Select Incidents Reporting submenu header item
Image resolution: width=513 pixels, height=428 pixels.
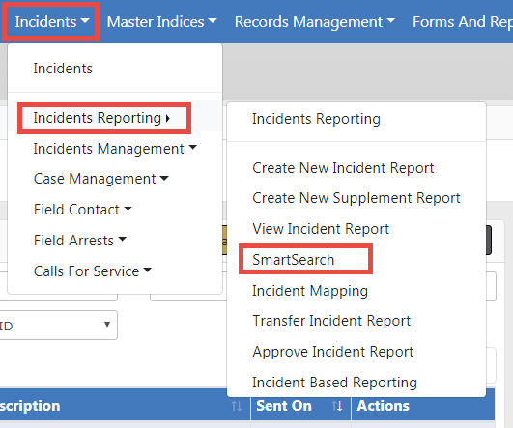point(316,119)
